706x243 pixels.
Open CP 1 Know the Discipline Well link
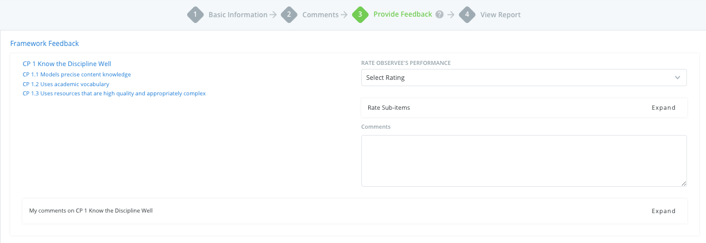tap(67, 64)
